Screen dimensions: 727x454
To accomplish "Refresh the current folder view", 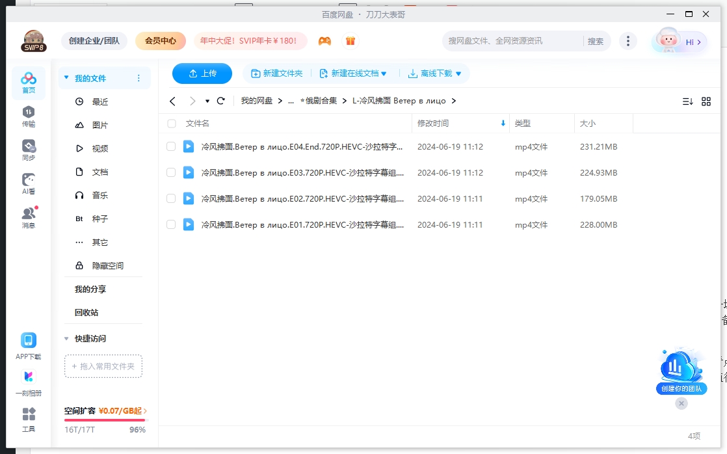I will pos(220,101).
